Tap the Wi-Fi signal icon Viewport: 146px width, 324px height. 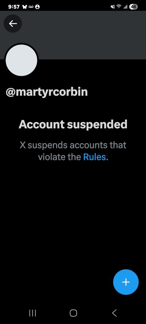pyautogui.click(x=119, y=7)
